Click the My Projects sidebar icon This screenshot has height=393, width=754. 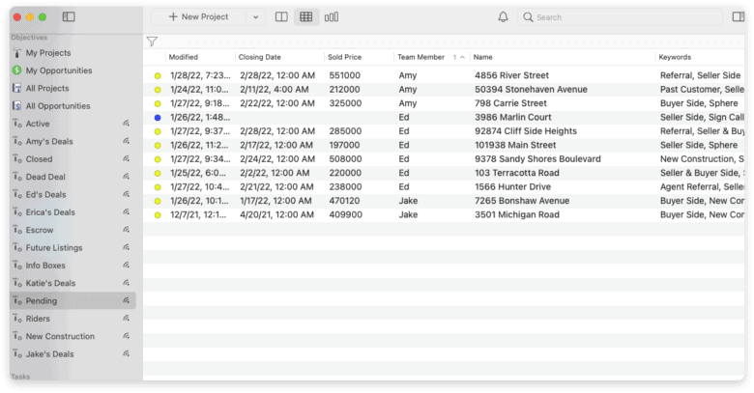click(17, 53)
